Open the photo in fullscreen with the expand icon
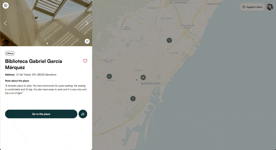The width and height of the screenshot is (276, 150). point(87,41)
